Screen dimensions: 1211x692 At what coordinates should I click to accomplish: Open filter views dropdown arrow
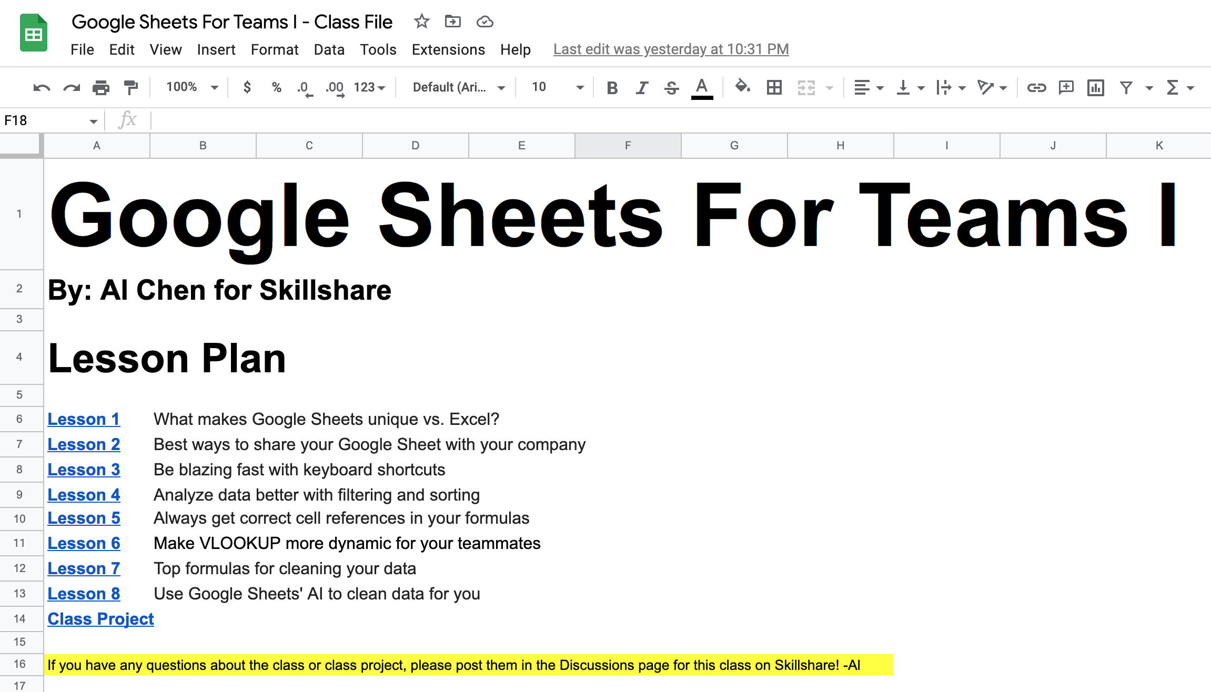(x=1149, y=88)
